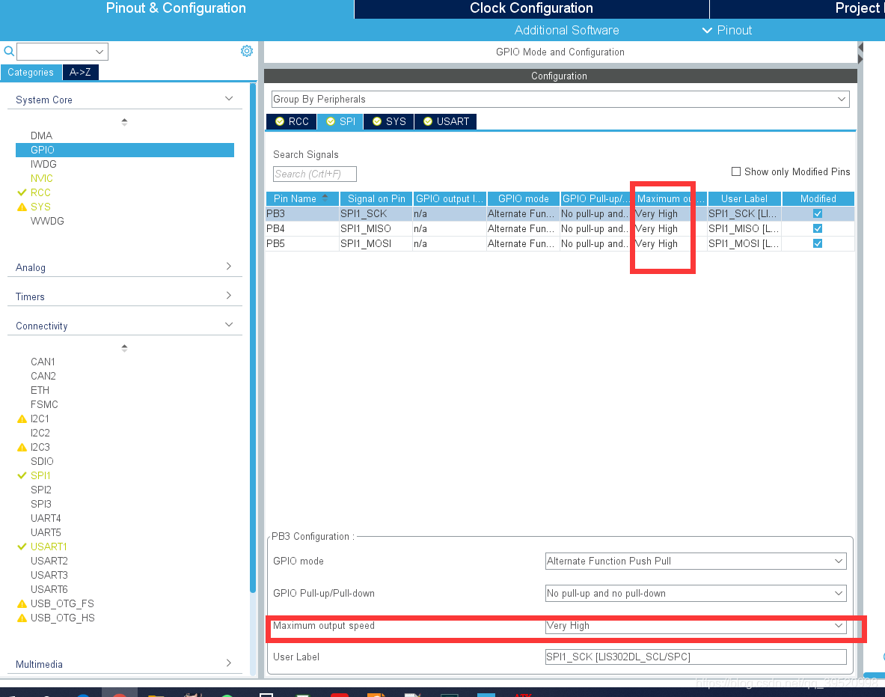Click the Connectivity list collapse arrow

(124, 348)
